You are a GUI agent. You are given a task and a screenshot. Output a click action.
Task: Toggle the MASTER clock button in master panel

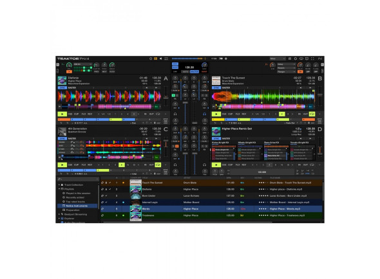195,72
